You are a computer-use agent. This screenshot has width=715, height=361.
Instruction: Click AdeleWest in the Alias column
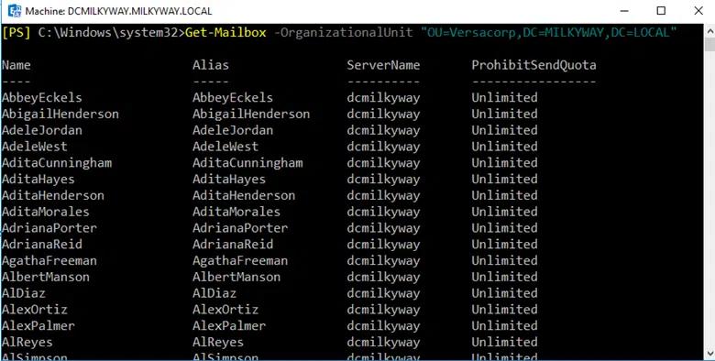coord(225,147)
